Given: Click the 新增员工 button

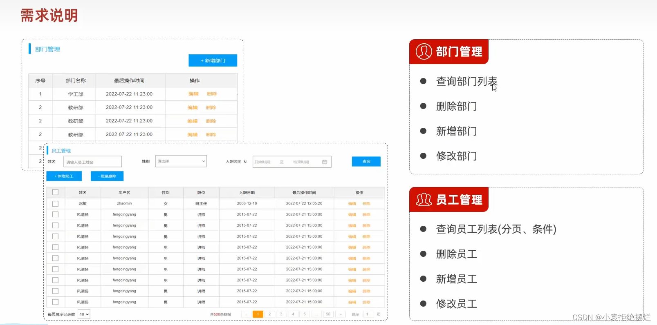Looking at the screenshot, I should coord(64,176).
